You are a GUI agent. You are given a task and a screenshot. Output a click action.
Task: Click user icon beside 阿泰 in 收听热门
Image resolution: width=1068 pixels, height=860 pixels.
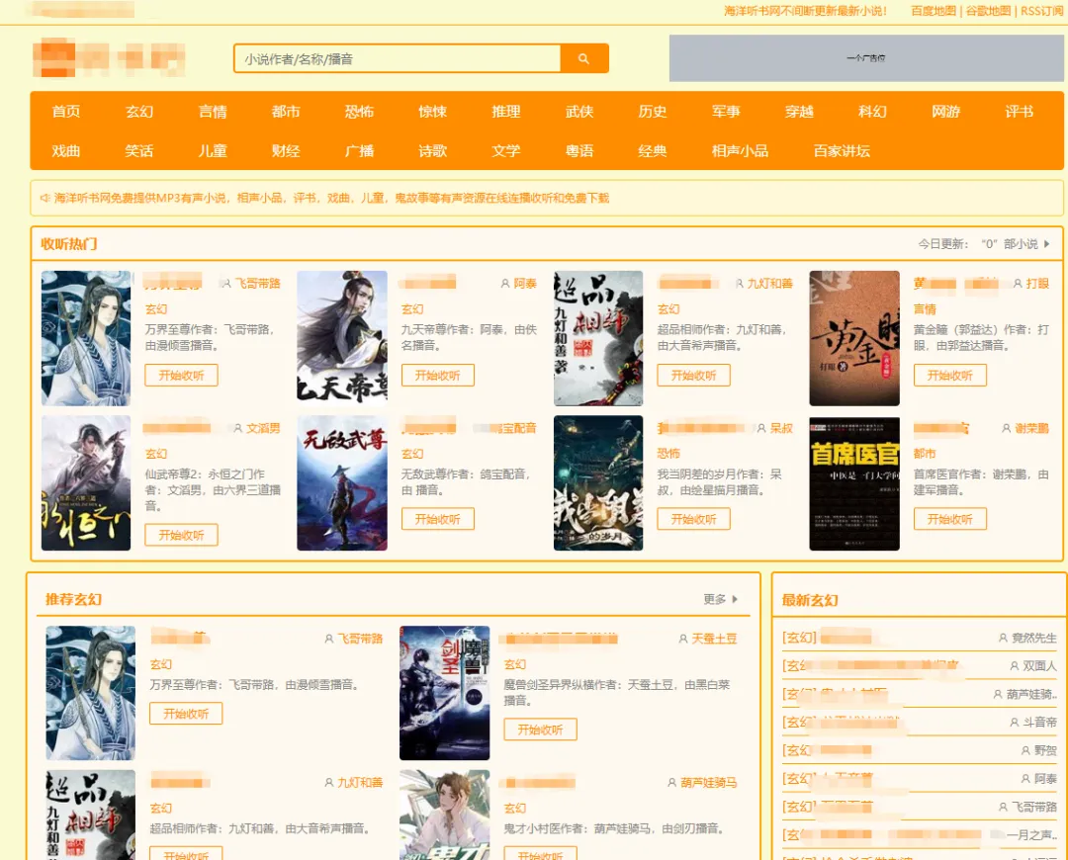[505, 284]
